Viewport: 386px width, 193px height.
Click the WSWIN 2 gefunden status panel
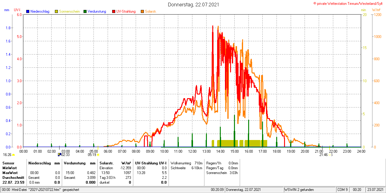pyautogui.click(x=309, y=190)
